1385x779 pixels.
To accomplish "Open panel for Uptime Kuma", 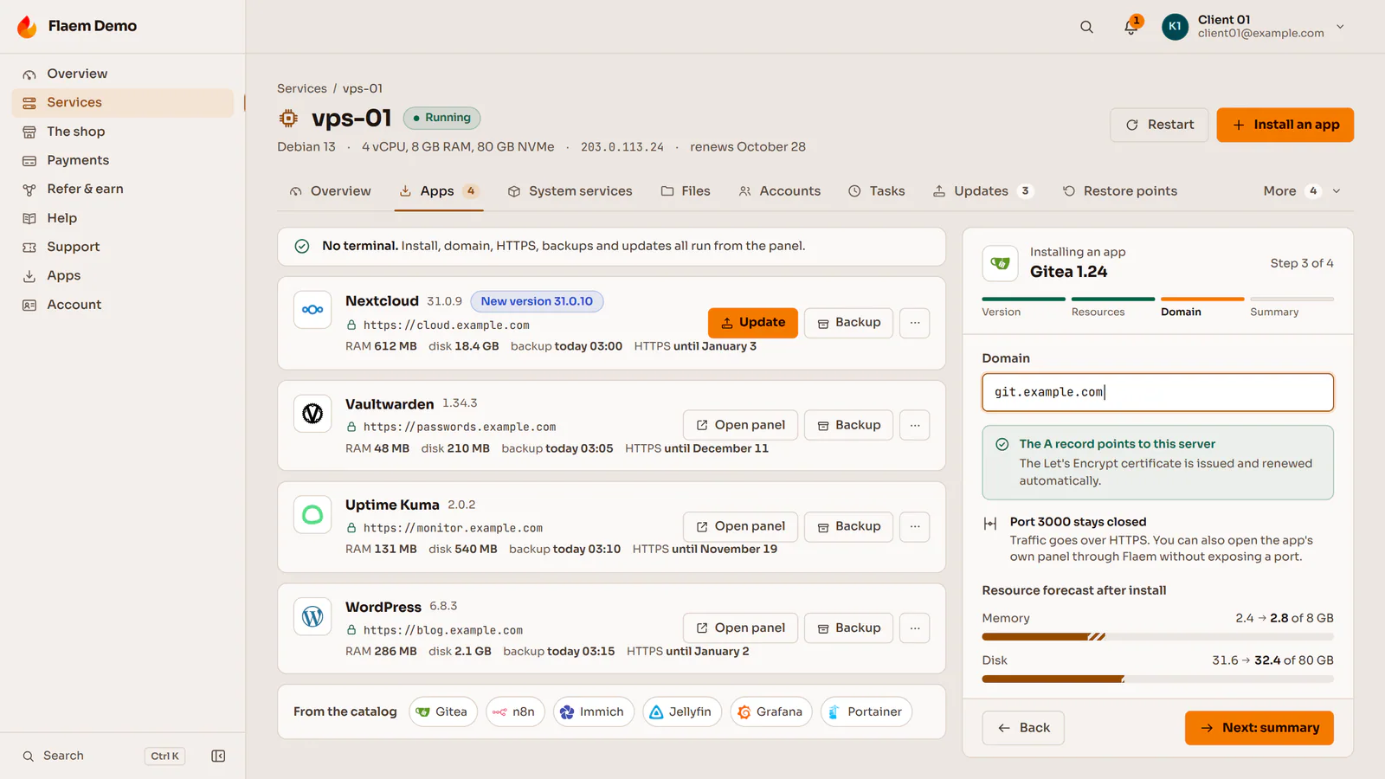I will (x=740, y=526).
